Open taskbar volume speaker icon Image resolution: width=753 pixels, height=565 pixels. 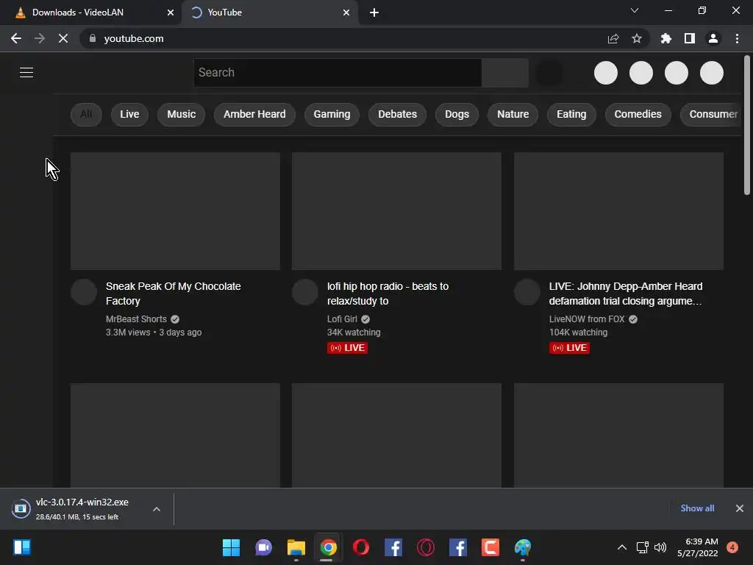pyautogui.click(x=660, y=547)
